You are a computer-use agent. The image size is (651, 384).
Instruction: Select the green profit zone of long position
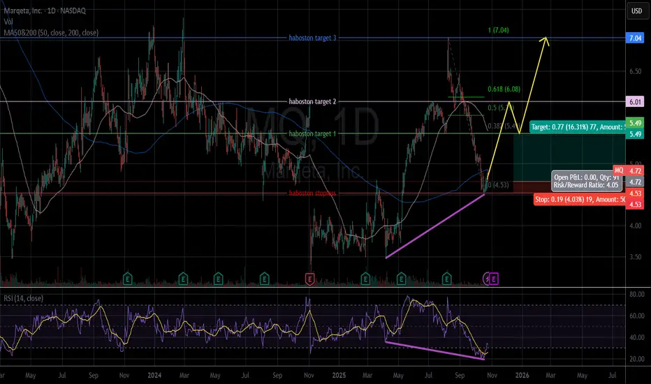(569, 158)
